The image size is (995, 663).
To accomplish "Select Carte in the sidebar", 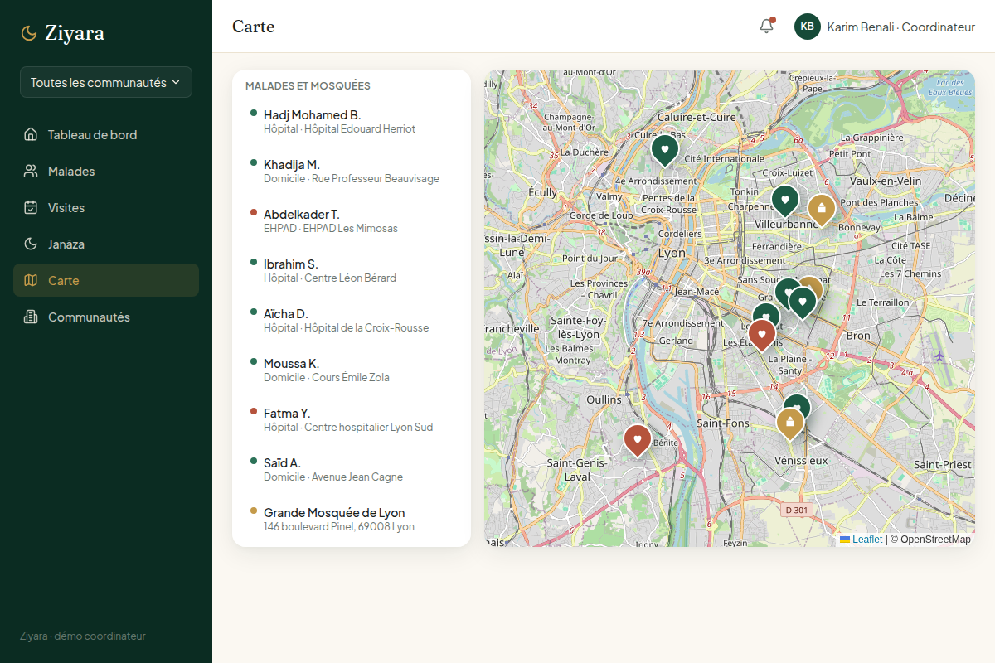I will (106, 280).
